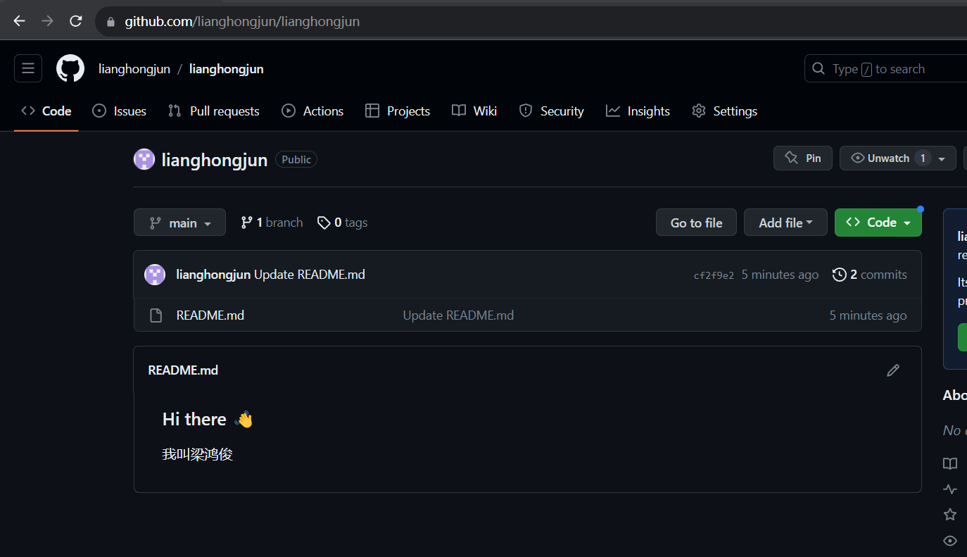Click the tag icon next to 0 tags
Screen dimensions: 967x557
pyautogui.click(x=324, y=223)
